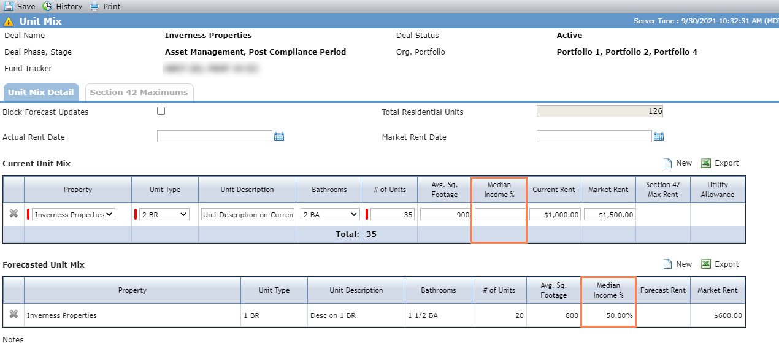Screen dimensions: 779x343
Task: Click the Print printer icon
Action: (x=94, y=6)
